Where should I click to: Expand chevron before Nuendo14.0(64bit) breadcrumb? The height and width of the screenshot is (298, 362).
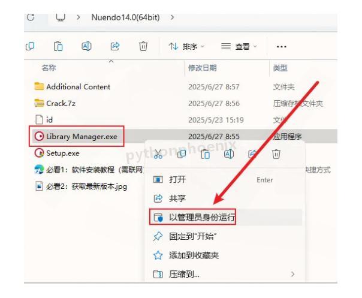(79, 17)
